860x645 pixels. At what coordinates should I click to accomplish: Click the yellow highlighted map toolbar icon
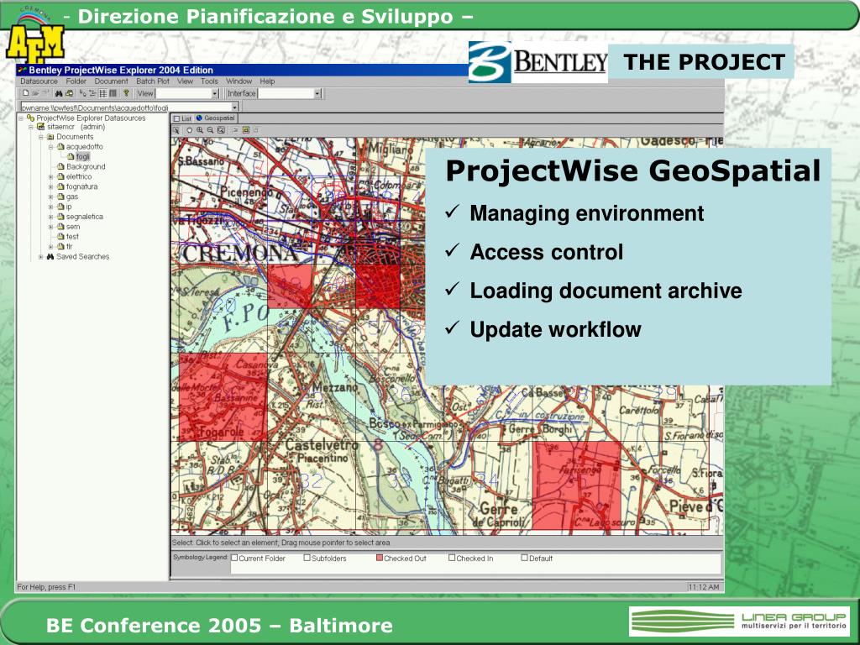coord(246,130)
